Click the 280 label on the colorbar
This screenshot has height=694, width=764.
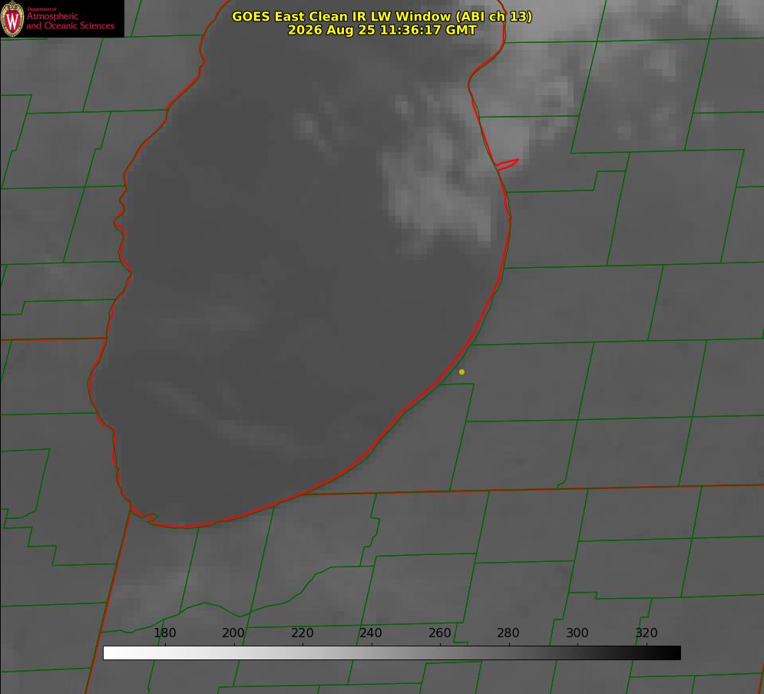(508, 633)
